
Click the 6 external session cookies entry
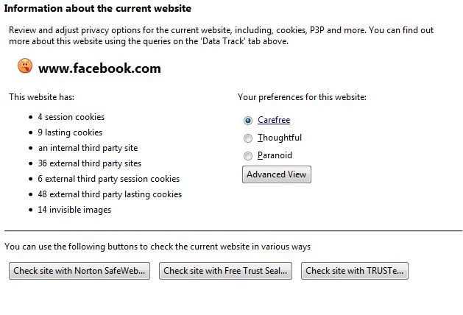click(109, 179)
